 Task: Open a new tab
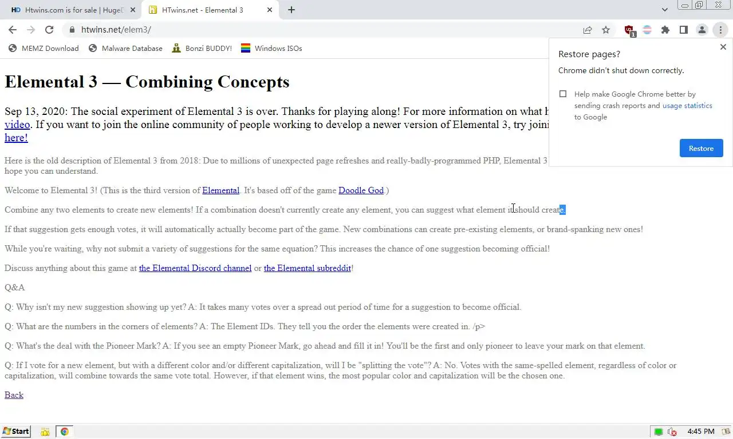click(291, 10)
